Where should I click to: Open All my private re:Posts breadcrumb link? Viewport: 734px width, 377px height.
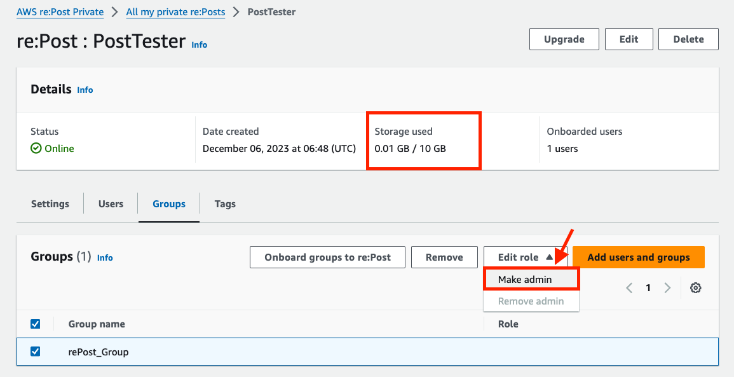[175, 11]
